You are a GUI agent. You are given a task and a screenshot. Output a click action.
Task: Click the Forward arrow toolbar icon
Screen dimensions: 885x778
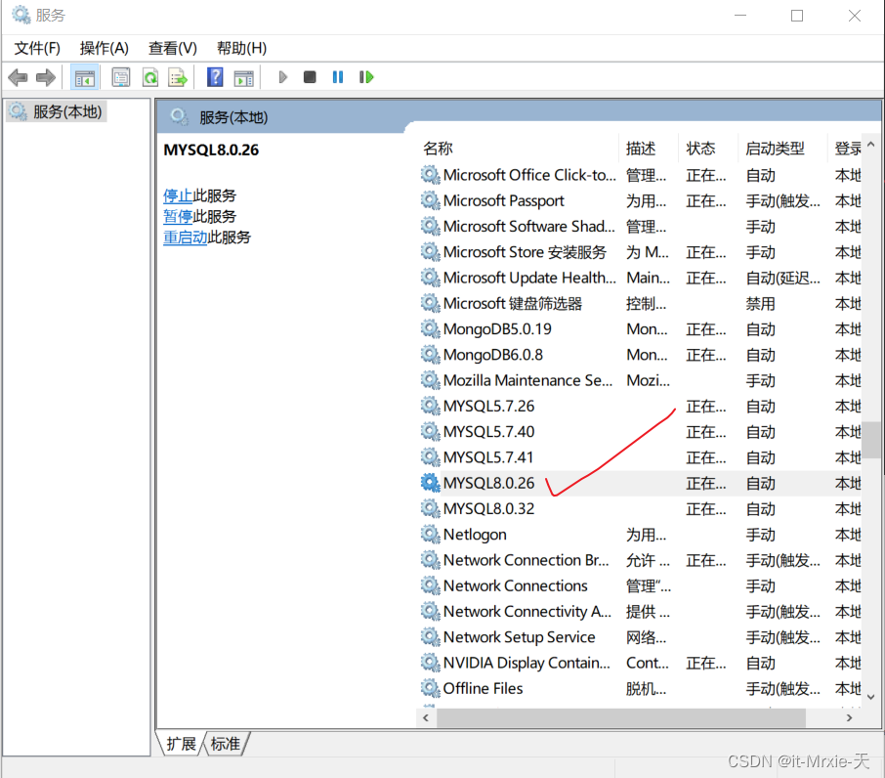click(46, 77)
